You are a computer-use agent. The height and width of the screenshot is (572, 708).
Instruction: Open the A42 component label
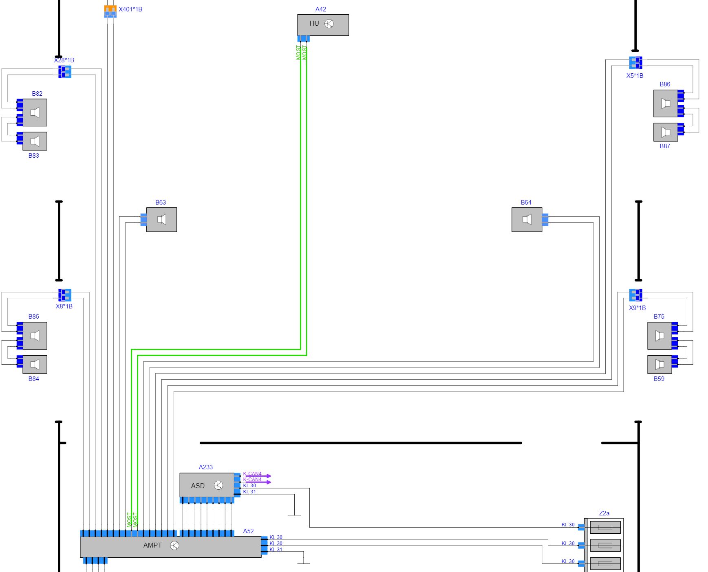click(x=321, y=9)
